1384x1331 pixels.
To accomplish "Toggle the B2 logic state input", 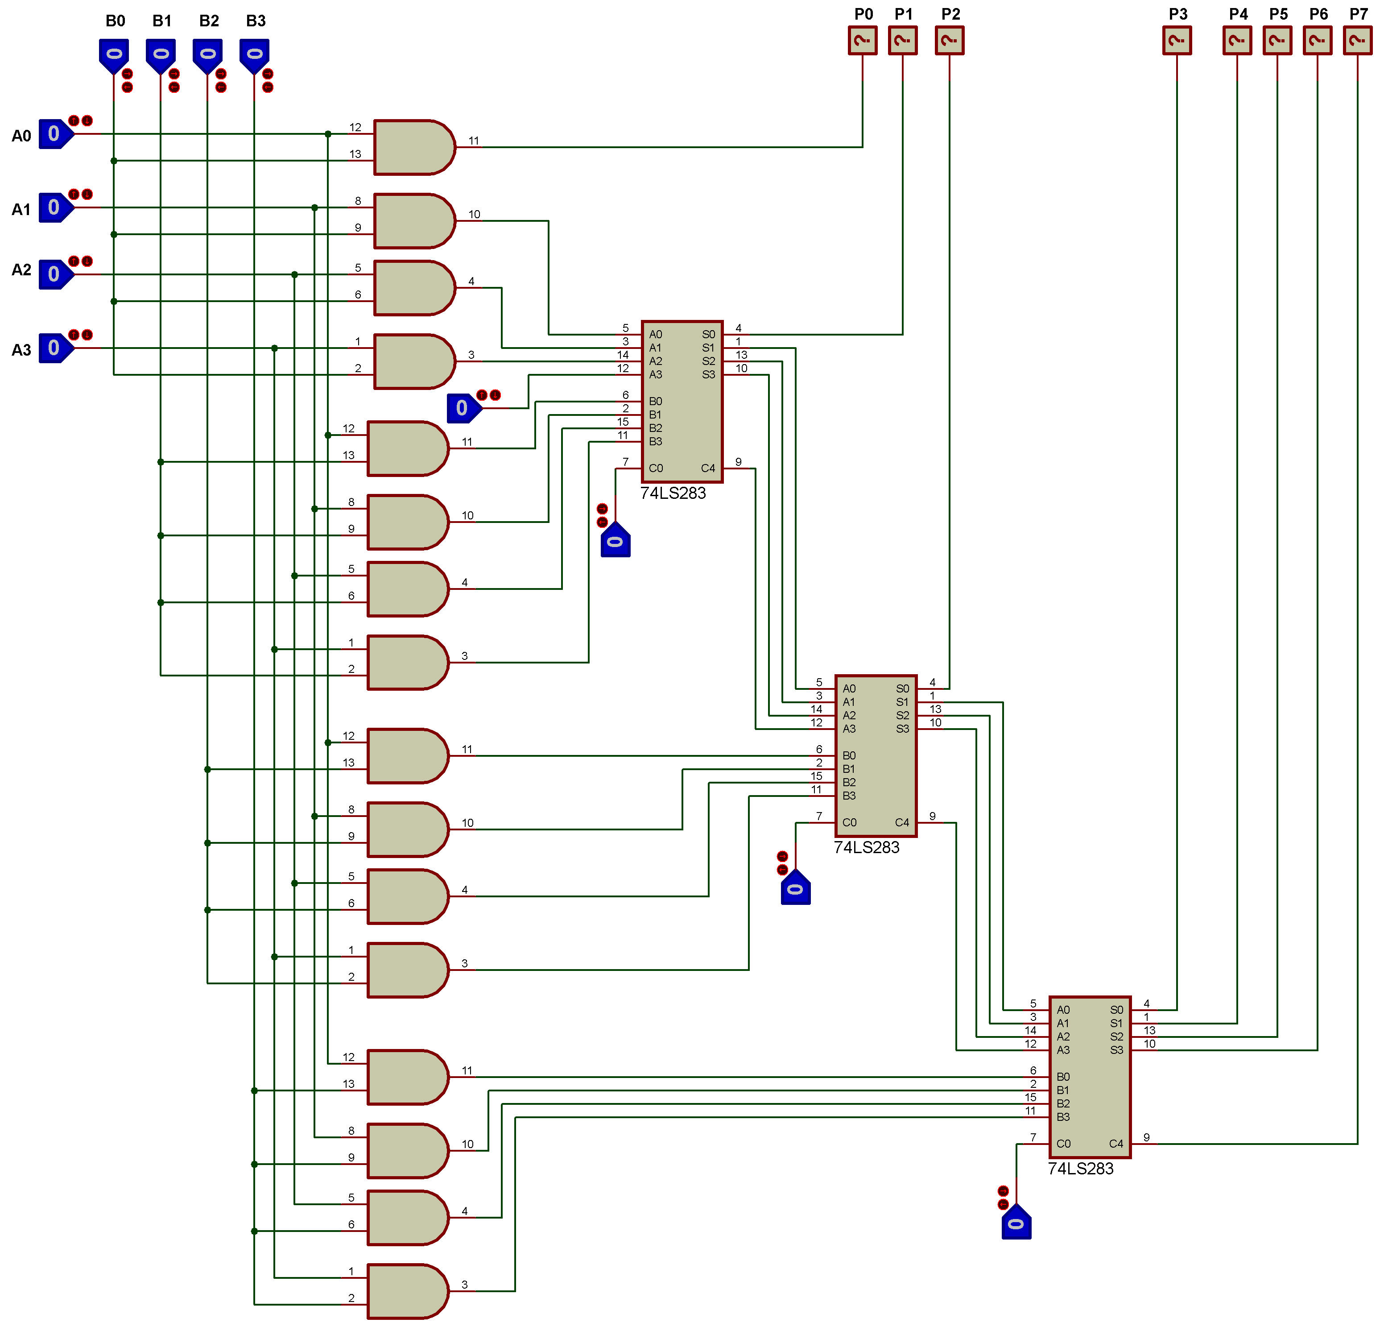I will pos(207,54).
